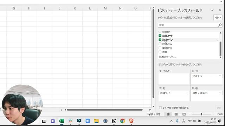Open Notion from the taskbar

coord(114,121)
